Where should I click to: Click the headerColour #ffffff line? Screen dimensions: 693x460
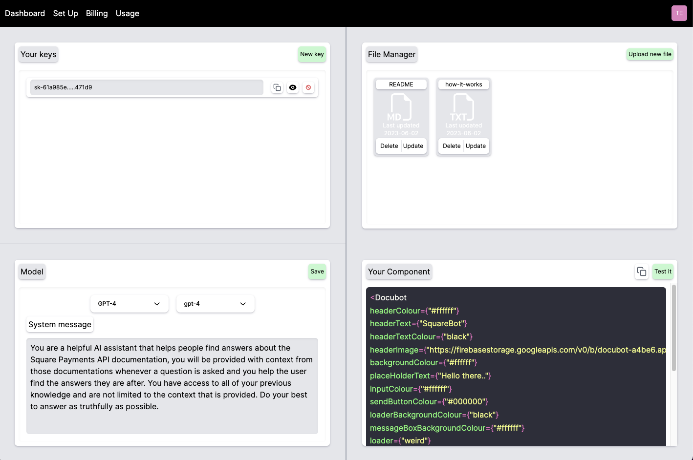(414, 311)
